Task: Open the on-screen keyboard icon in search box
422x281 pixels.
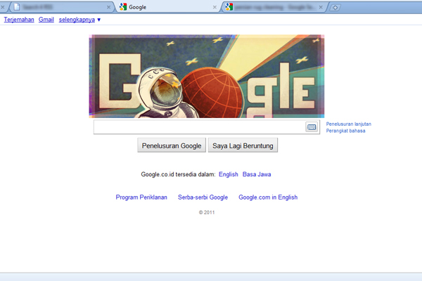Action: click(312, 127)
